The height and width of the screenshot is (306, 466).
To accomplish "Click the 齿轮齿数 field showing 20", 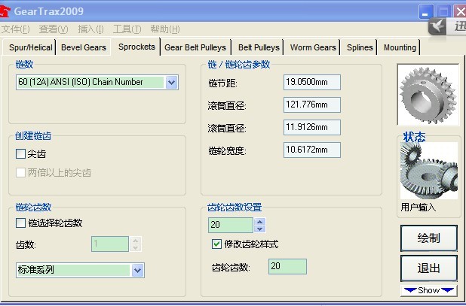I will pos(287,266).
